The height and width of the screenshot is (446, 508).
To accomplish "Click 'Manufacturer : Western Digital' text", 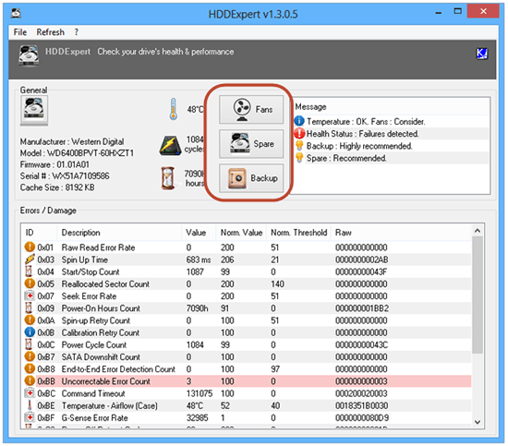I will pos(72,141).
